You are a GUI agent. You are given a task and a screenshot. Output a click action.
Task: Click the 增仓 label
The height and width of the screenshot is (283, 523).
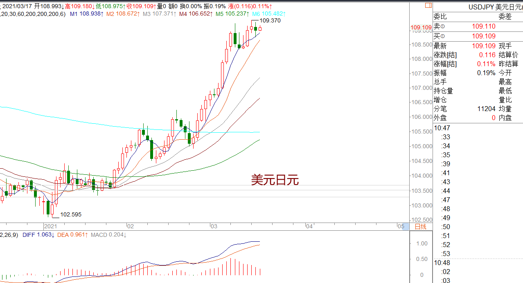point(440,100)
